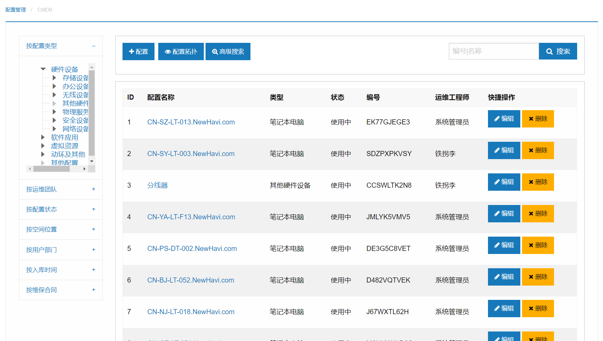The height and width of the screenshot is (341, 603).
Task: Open 高级搜索 advanced search
Action: [x=228, y=51]
